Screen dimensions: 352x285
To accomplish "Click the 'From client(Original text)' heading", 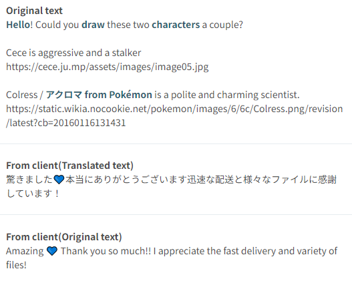I will (x=64, y=237).
